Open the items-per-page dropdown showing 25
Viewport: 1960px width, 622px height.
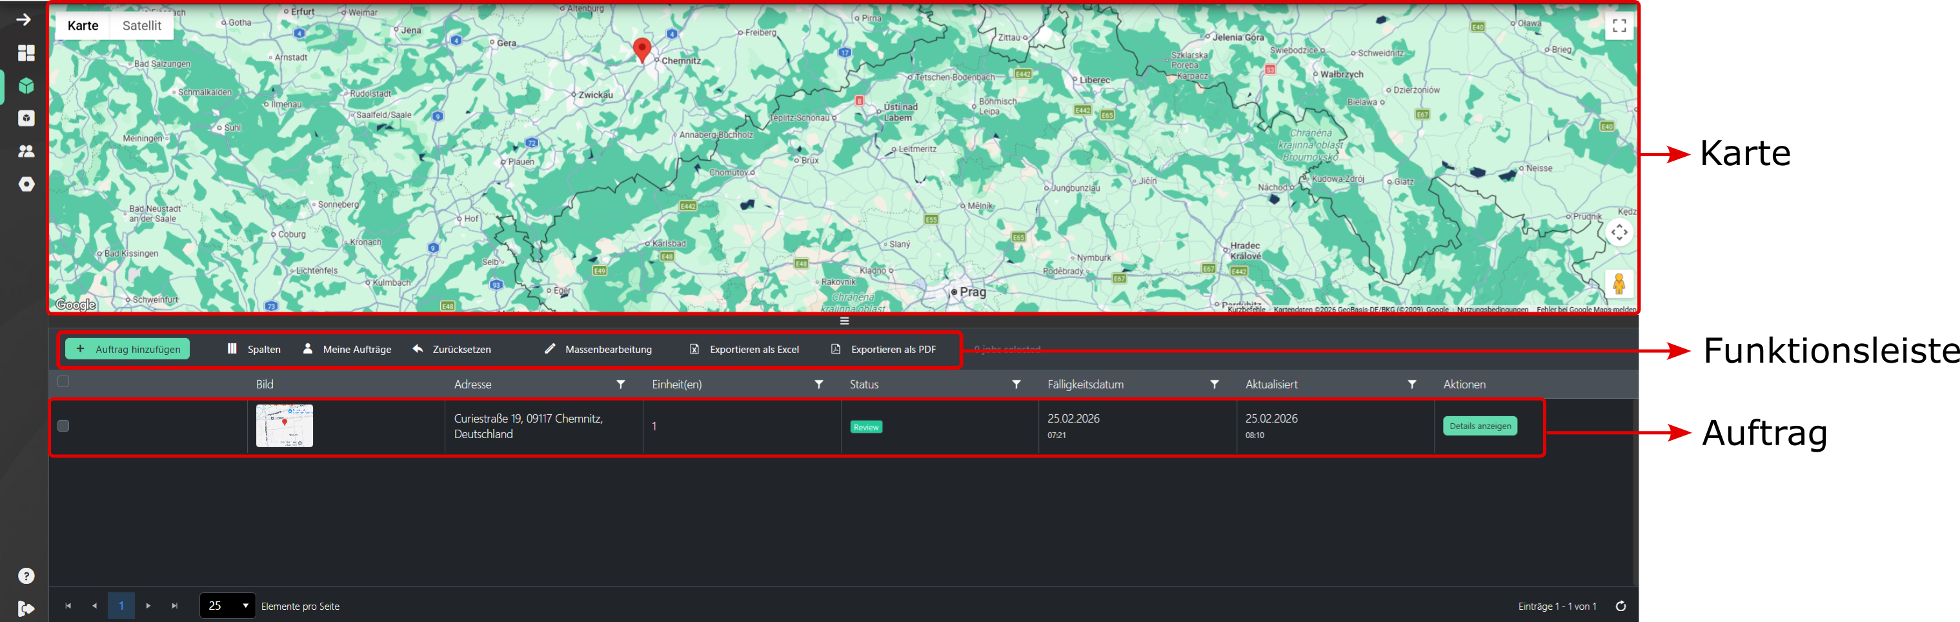point(228,606)
